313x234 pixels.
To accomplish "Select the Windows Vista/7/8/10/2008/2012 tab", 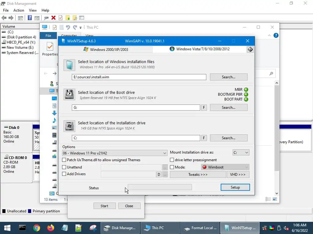I will tap(200, 49).
